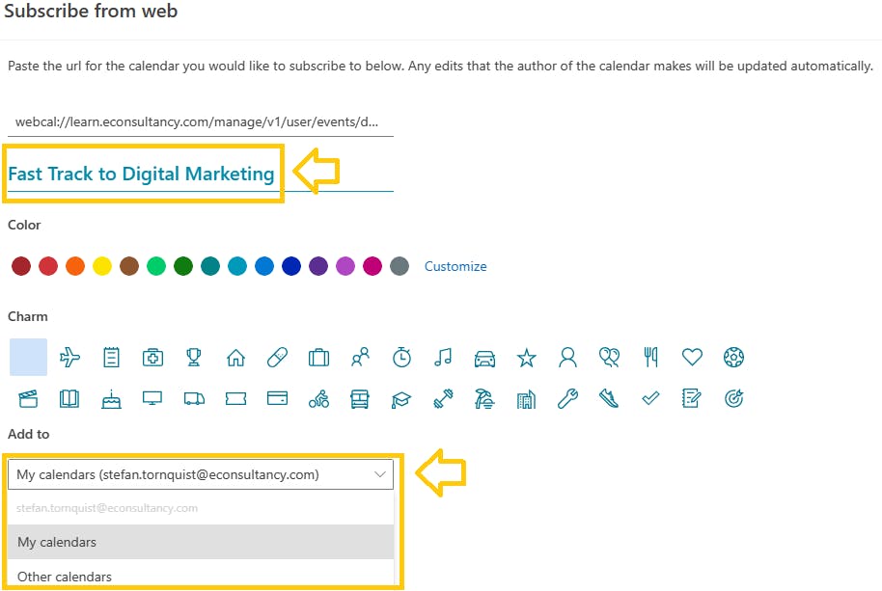Click the webcal URL input field

point(200,122)
